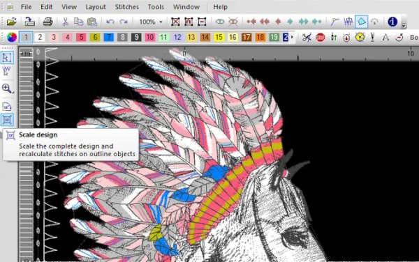The height and width of the screenshot is (262, 419).
Task: Expand more palette colors arrow
Action: (x=292, y=38)
